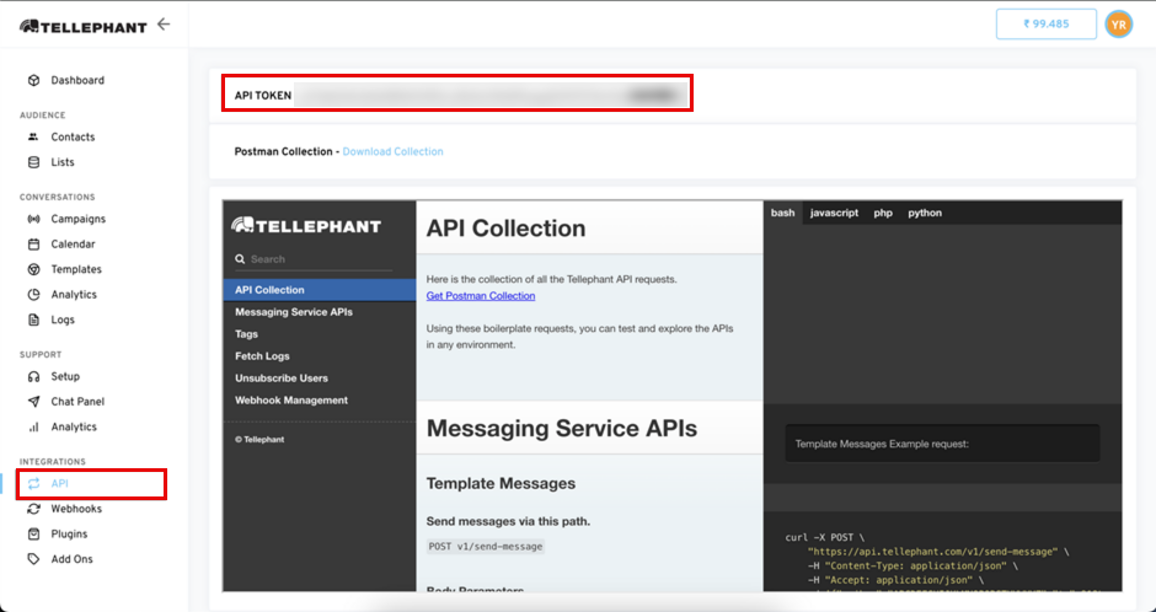Viewport: 1156px width, 612px height.
Task: Collapse the sidebar with the back arrow
Action: tap(163, 24)
